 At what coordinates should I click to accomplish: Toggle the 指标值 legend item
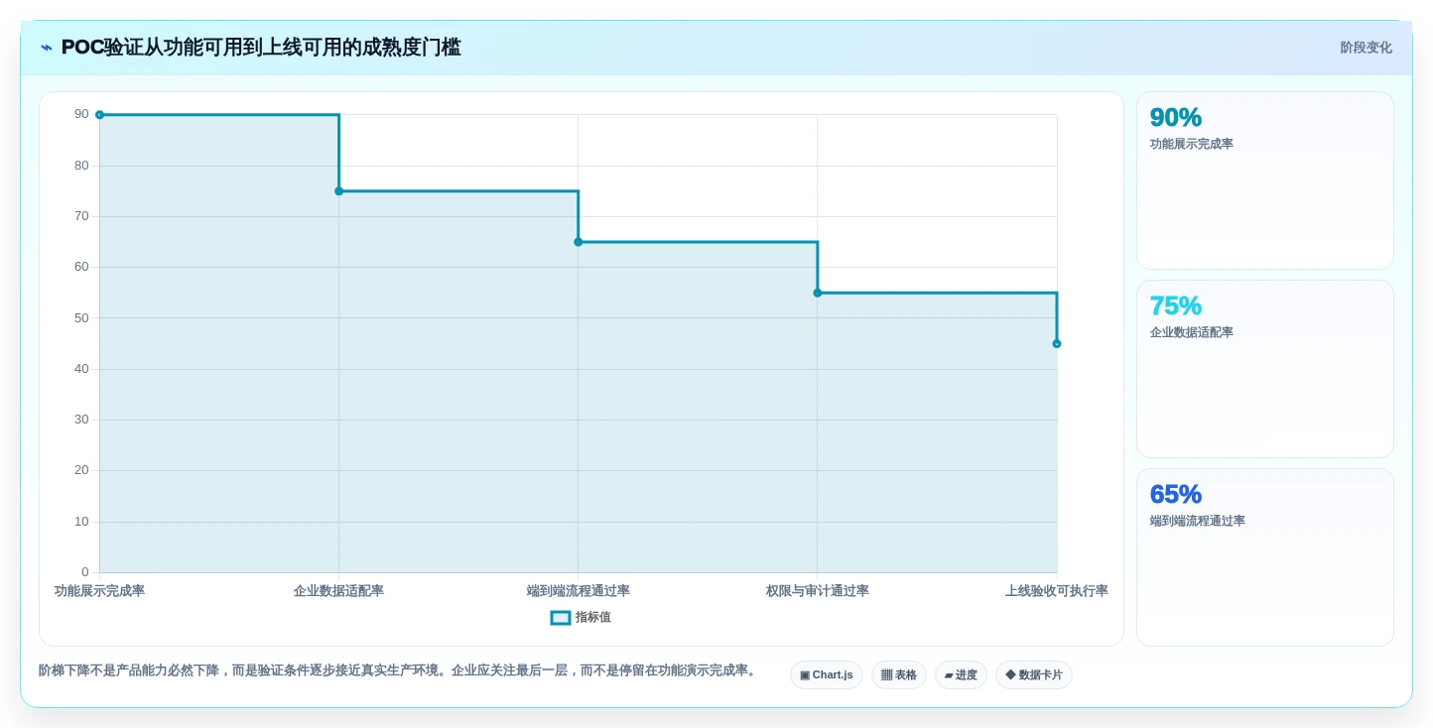[x=581, y=617]
